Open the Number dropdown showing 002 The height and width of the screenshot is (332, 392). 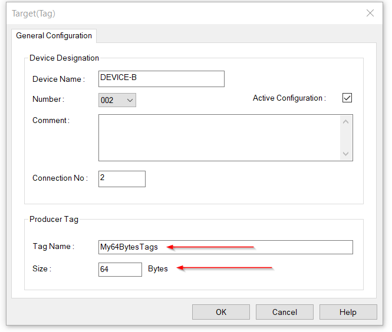pyautogui.click(x=117, y=100)
